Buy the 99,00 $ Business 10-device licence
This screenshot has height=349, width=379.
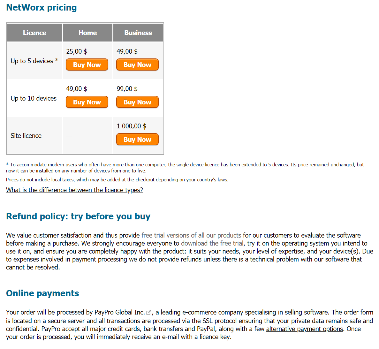tap(137, 102)
